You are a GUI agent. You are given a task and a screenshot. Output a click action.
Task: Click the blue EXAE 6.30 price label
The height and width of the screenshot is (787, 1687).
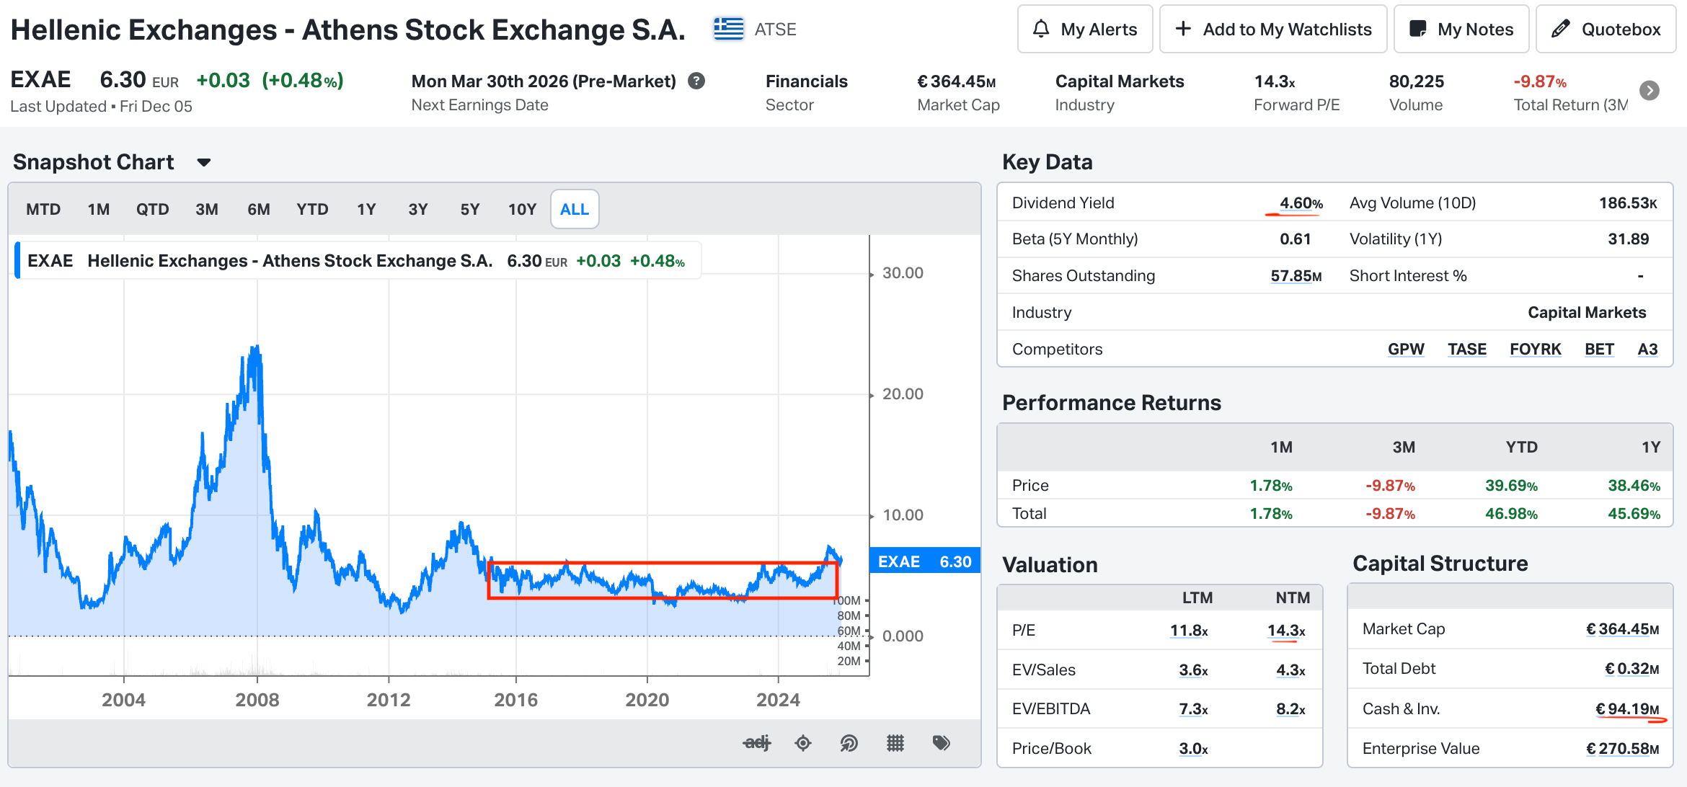point(925,561)
